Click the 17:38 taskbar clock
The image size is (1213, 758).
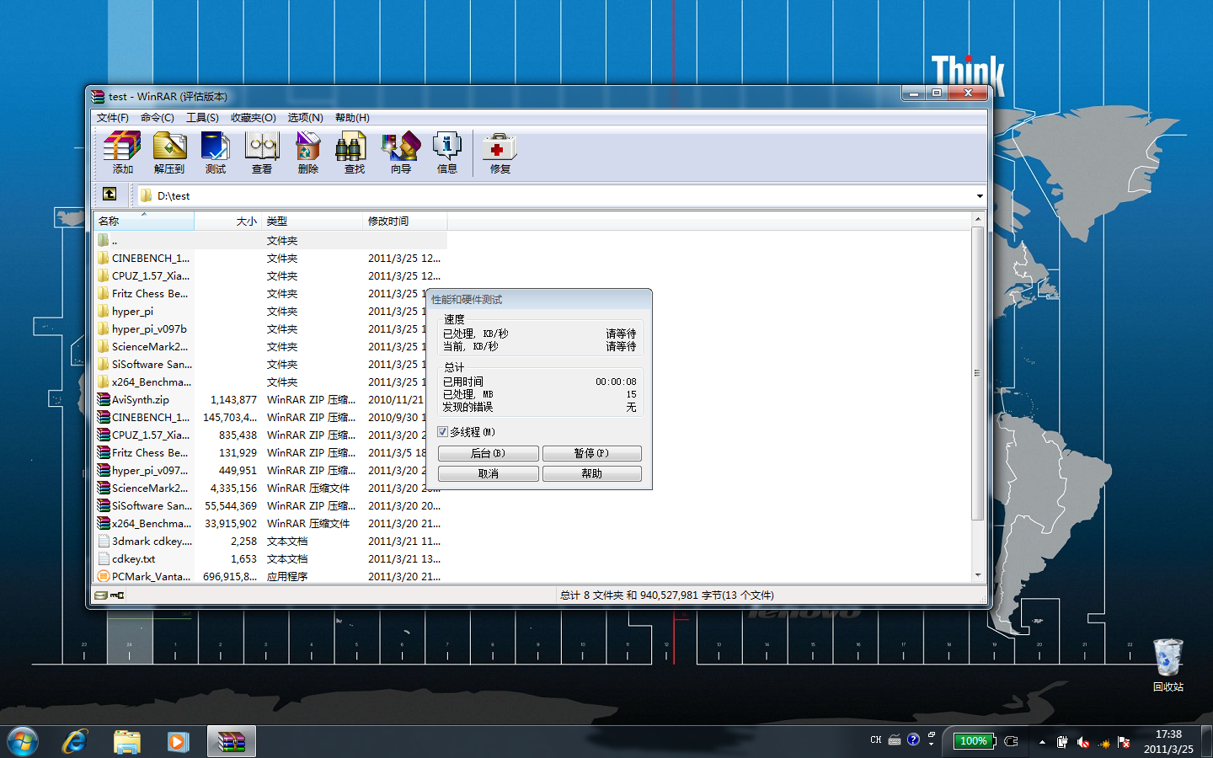1168,734
